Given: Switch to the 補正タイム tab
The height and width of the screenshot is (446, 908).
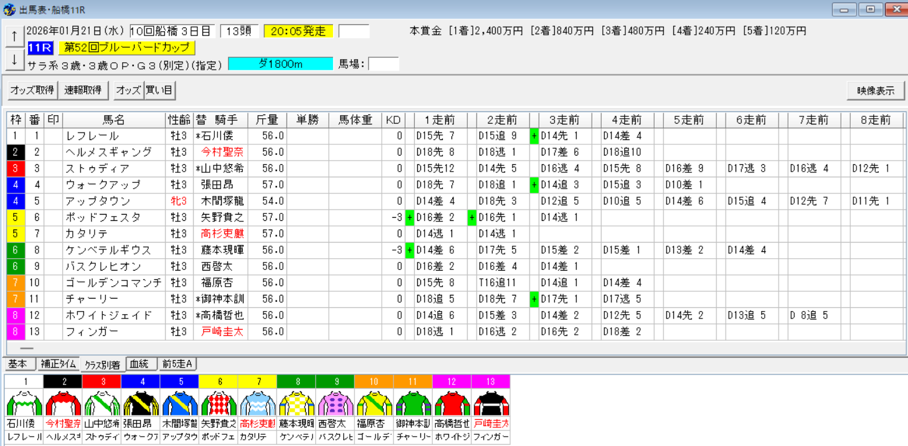Looking at the screenshot, I should pos(59,365).
